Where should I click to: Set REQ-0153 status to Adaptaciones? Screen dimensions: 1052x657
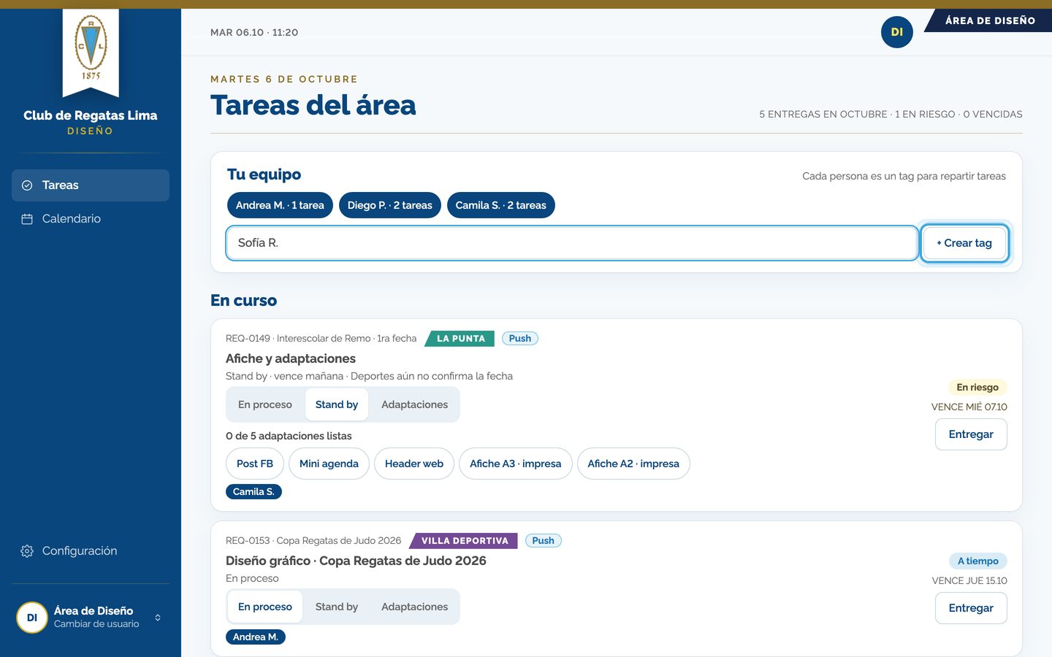414,607
